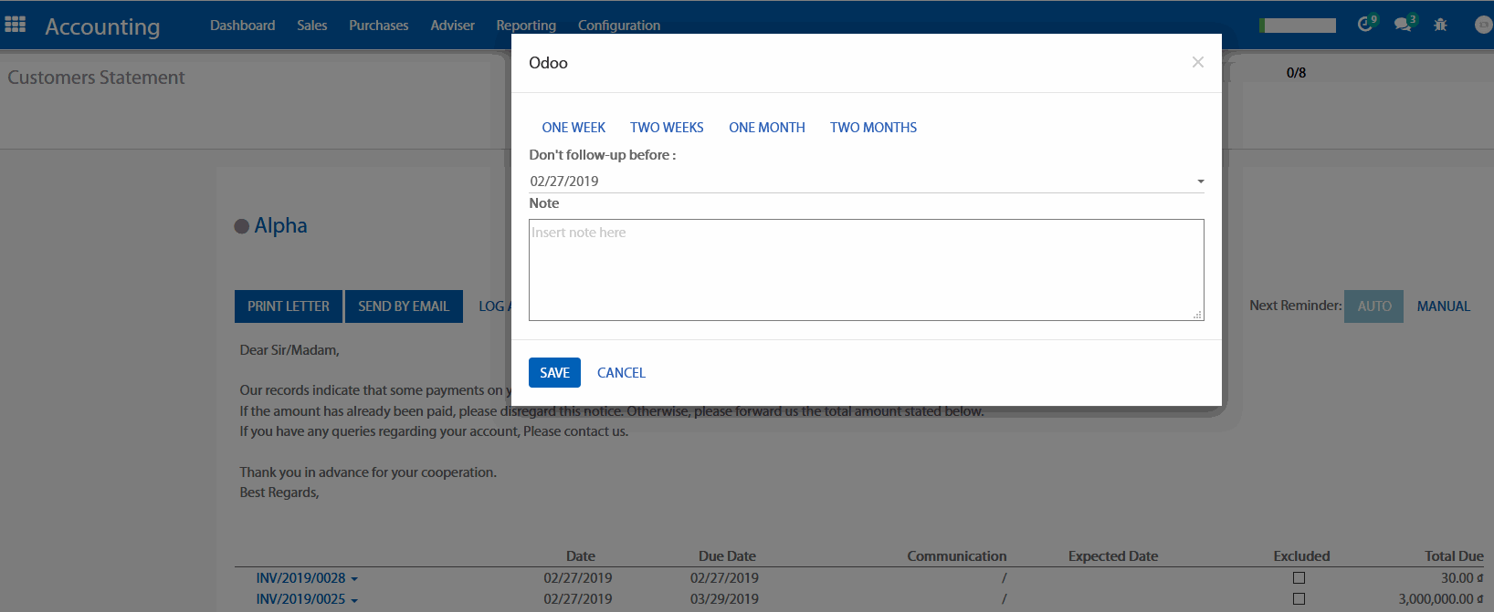The image size is (1494, 612).
Task: Click the user avatar icon
Action: pos(1483,25)
